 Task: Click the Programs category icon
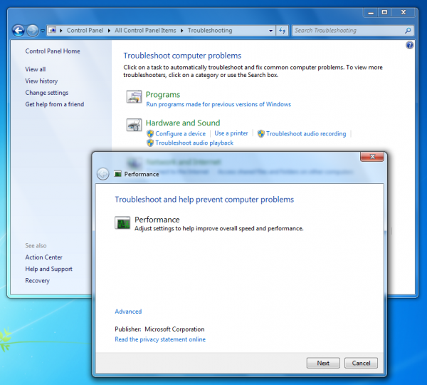coord(134,96)
